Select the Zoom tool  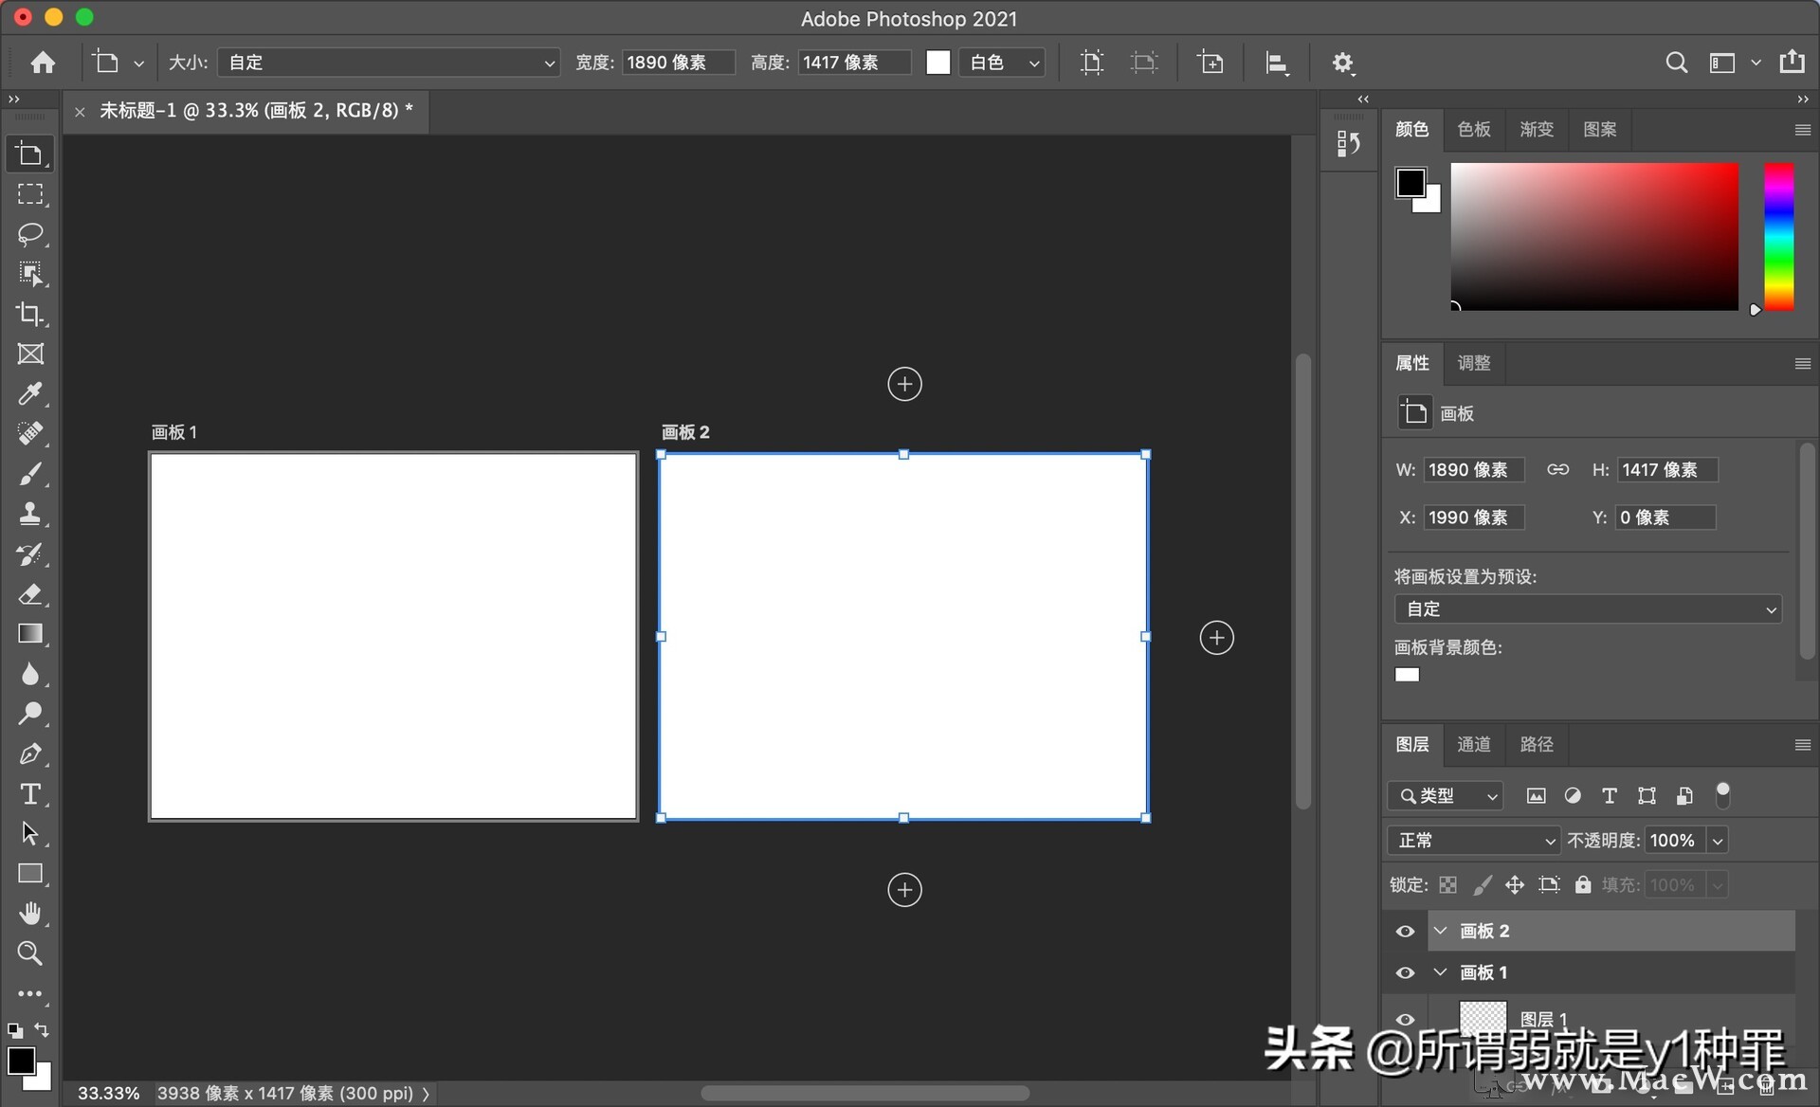tap(31, 953)
